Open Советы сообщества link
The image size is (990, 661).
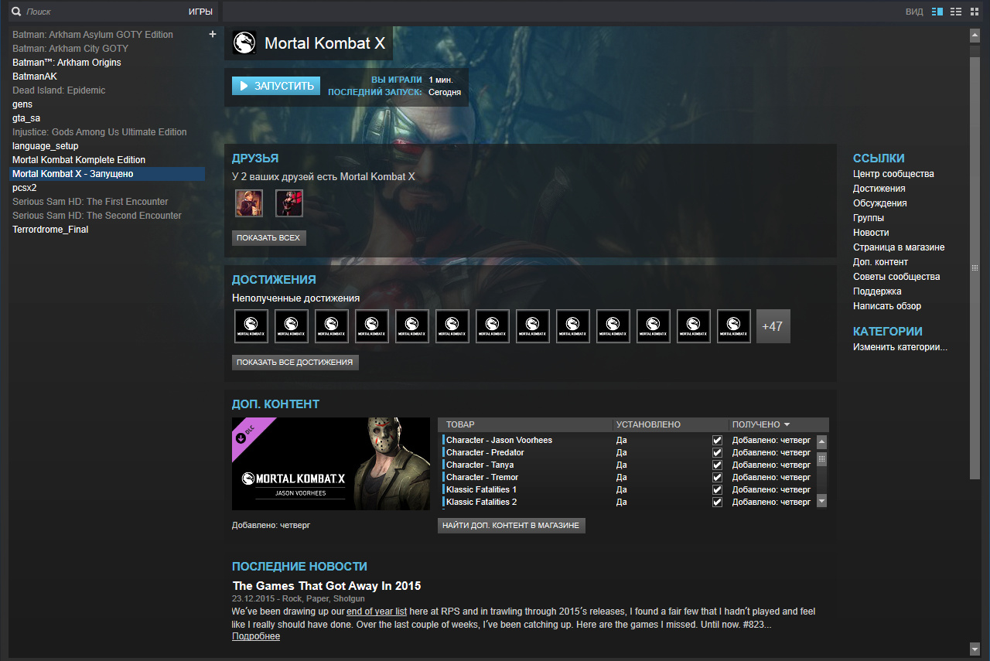pos(896,277)
